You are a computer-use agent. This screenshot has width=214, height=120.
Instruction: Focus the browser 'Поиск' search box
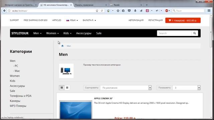pos(188,11)
